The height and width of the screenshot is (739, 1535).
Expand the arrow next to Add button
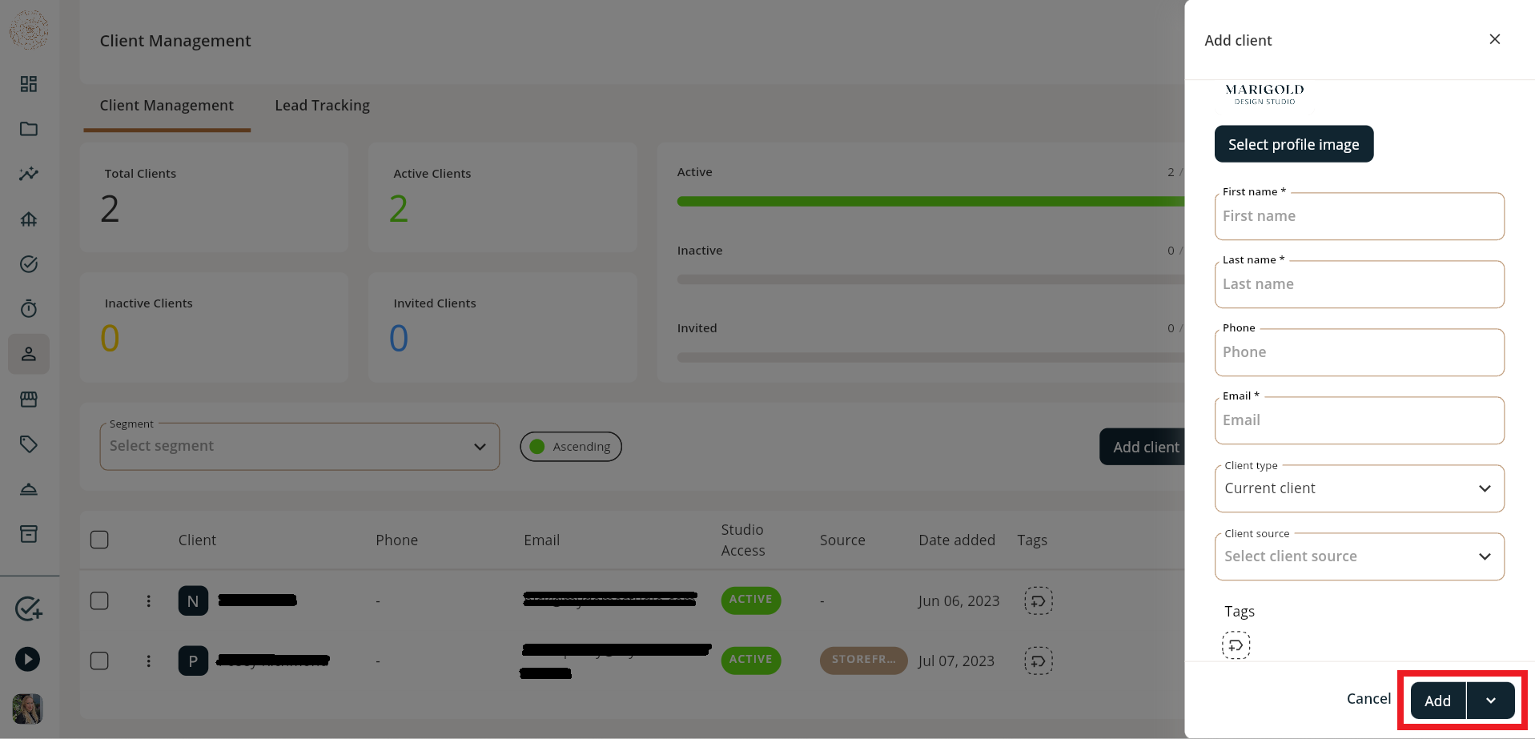pos(1491,701)
